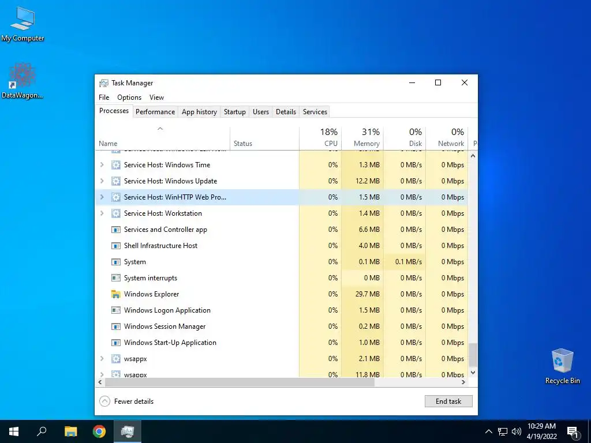Image resolution: width=591 pixels, height=443 pixels.
Task: Open taskbar search magnifier
Action: [42, 431]
